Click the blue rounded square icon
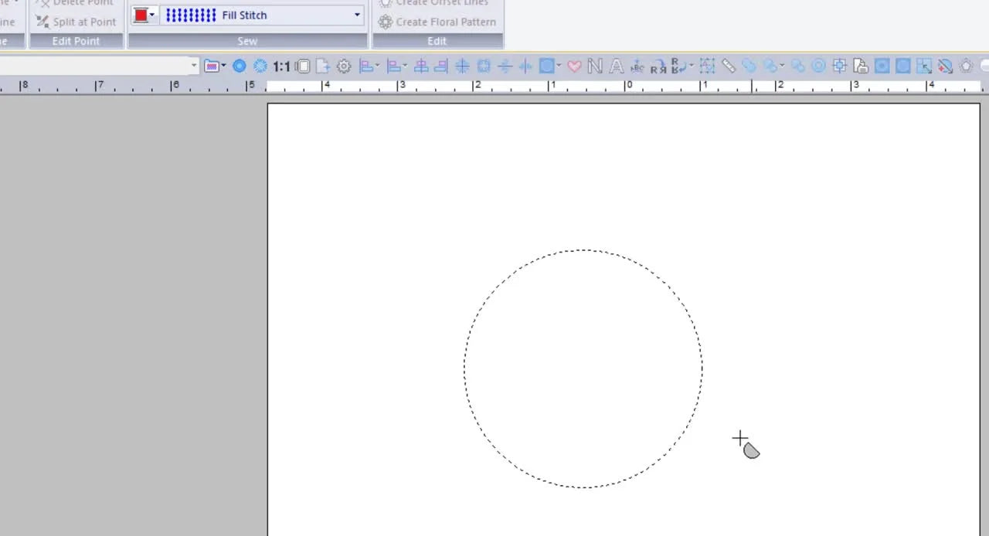 (x=902, y=66)
